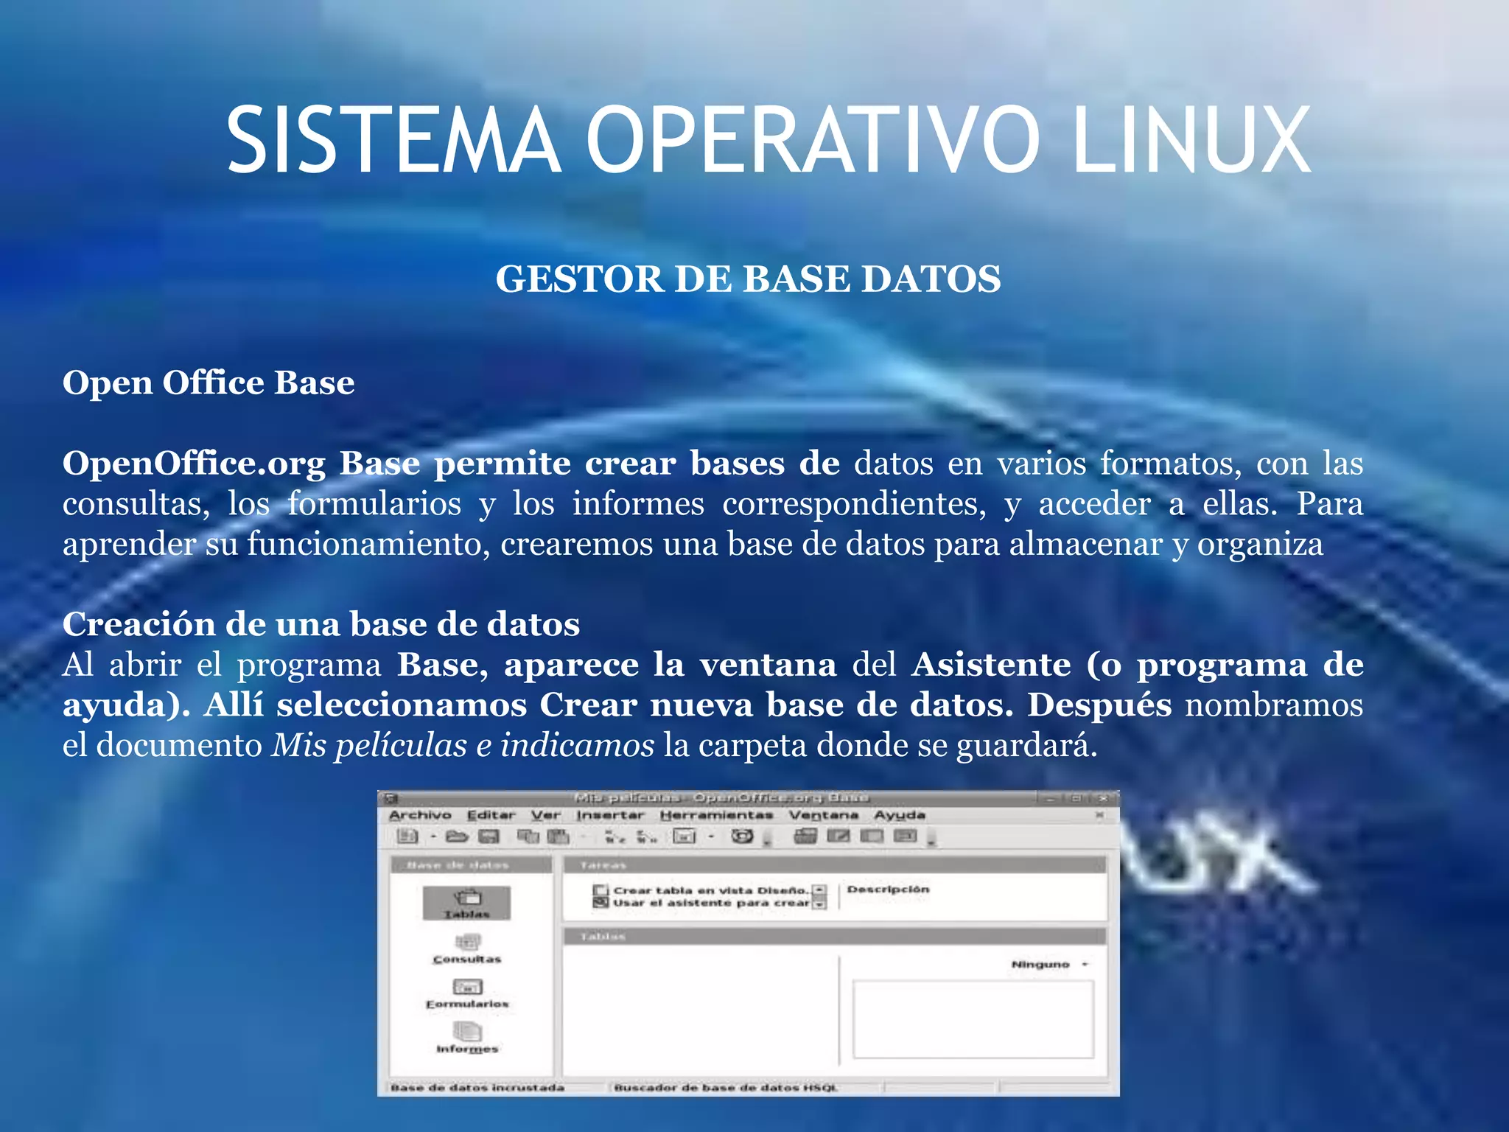Screen dimensions: 1509x1132
Task: Open the dropdown arrow beside the Form icon
Action: (x=711, y=836)
